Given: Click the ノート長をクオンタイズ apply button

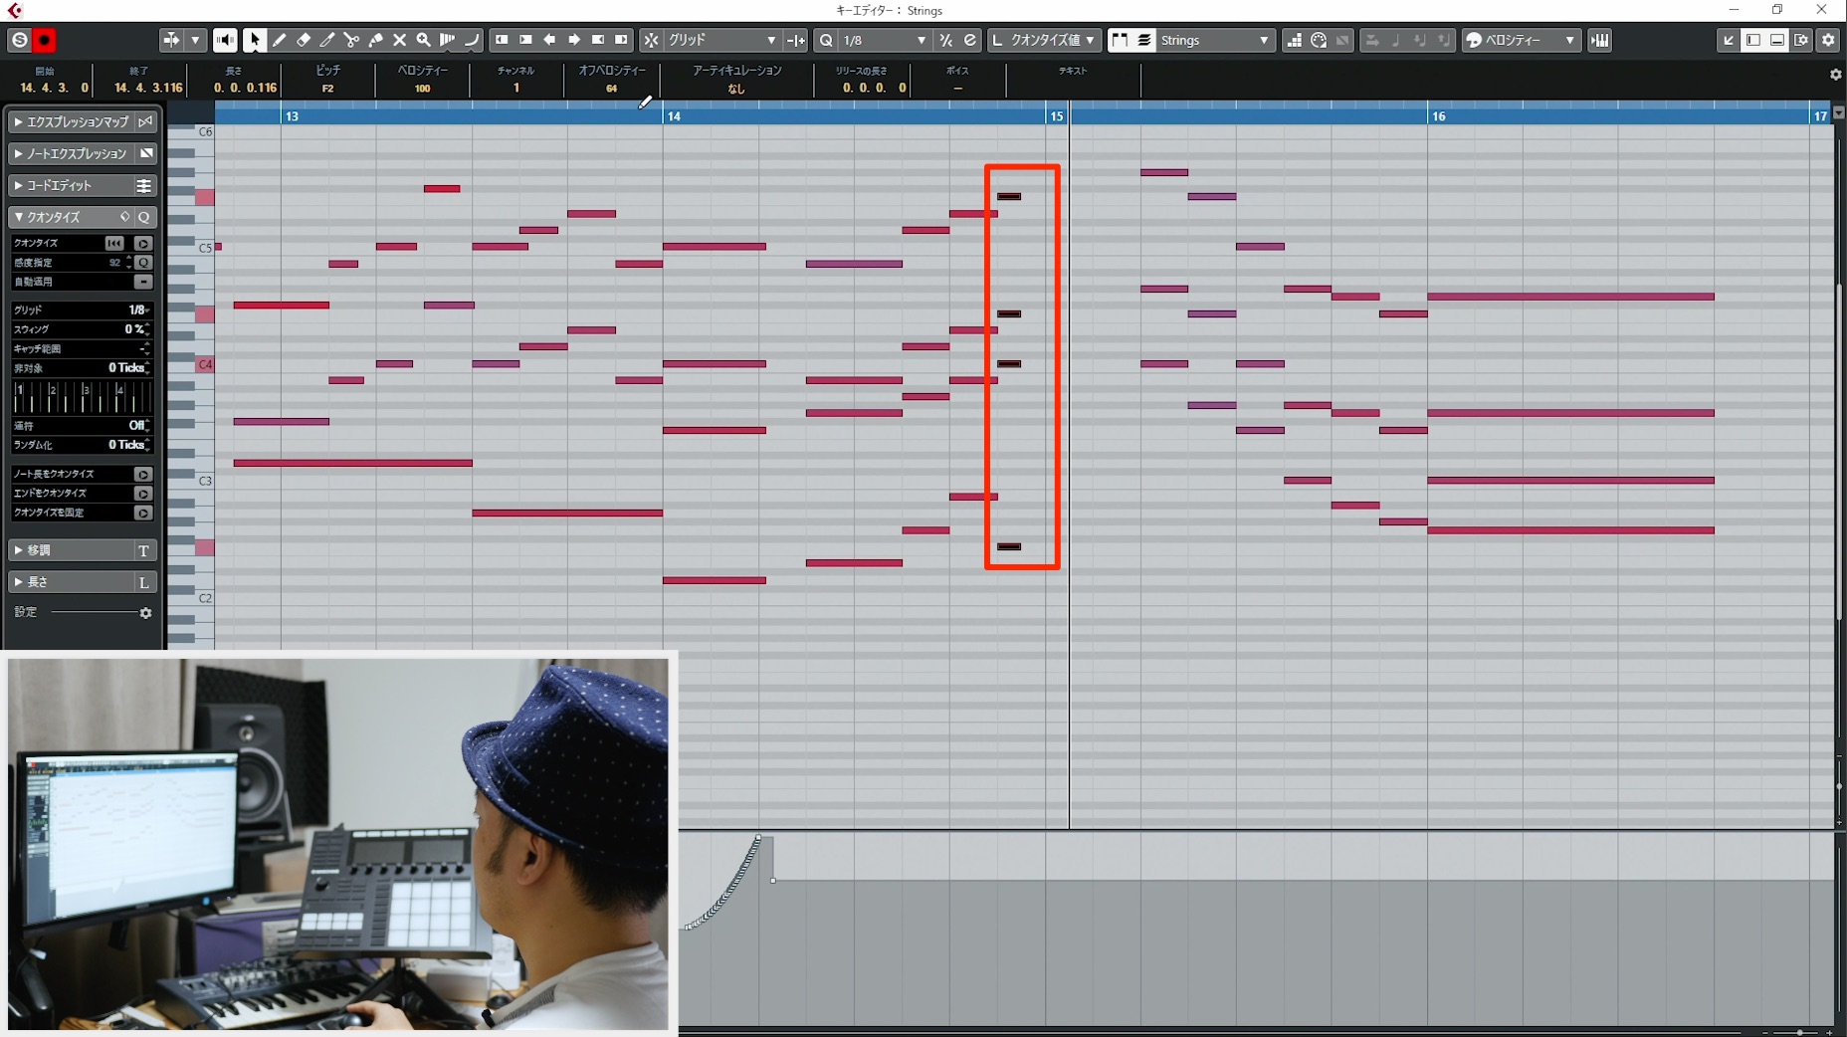Looking at the screenshot, I should click(143, 474).
